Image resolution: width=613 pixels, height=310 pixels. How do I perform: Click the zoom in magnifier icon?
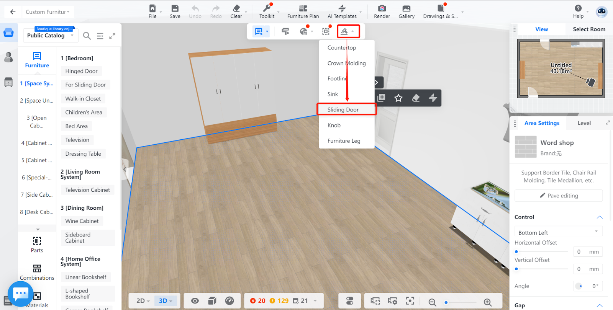click(487, 302)
